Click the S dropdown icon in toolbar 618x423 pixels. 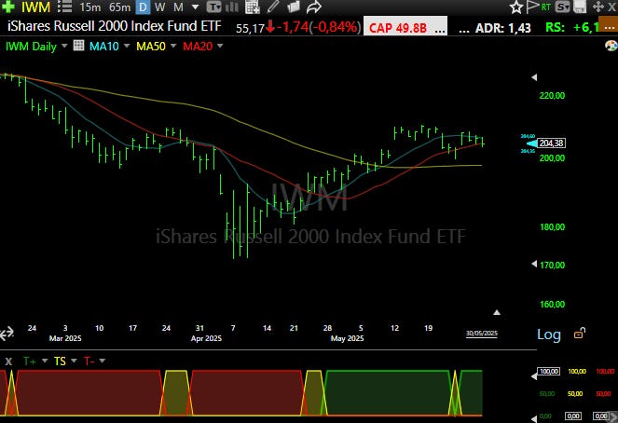point(562,7)
